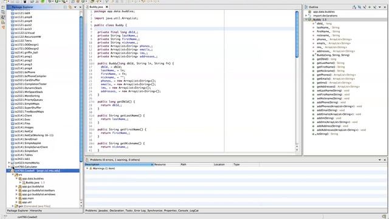
Task: Expand Buddy.java in Package Explorer
Action: tap(20, 182)
